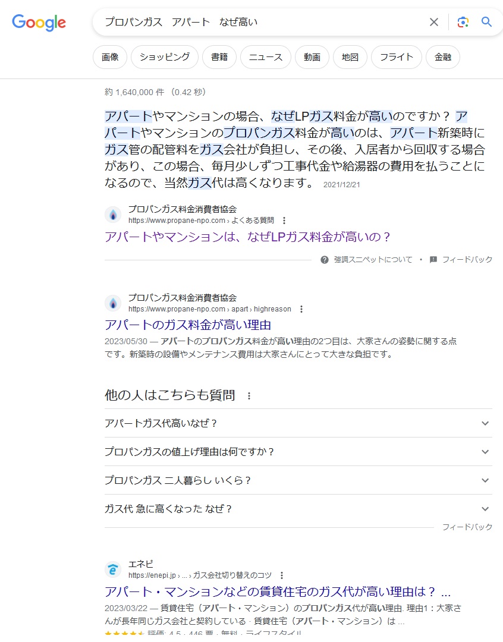Expand question プロパンガス 二人暮らし いくら？
Viewport: 503px width, 642px height.
(x=298, y=480)
